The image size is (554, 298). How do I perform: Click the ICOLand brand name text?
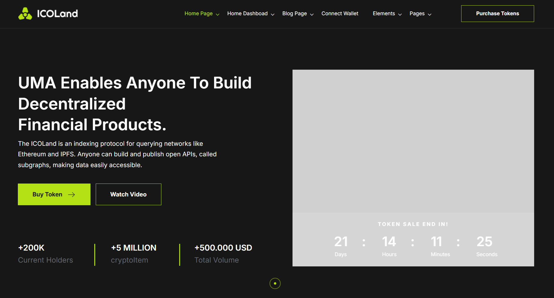pyautogui.click(x=57, y=13)
